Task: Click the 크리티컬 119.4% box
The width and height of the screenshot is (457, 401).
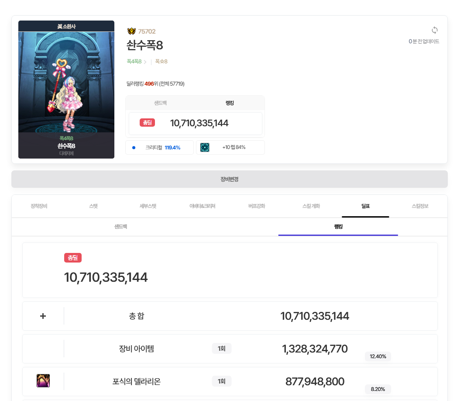Action: (x=159, y=148)
